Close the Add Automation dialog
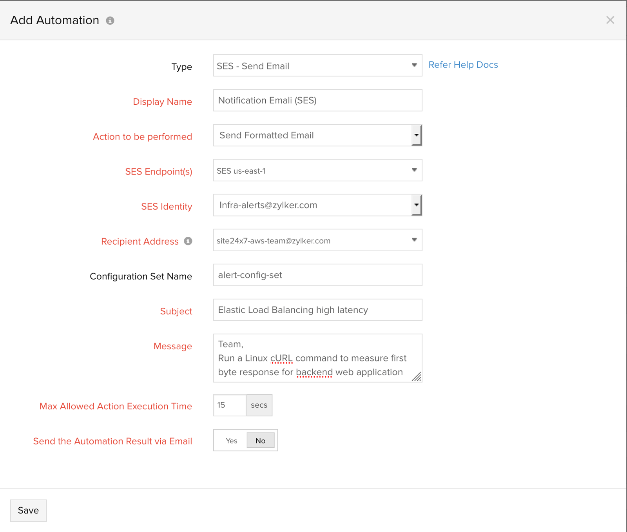Image resolution: width=627 pixels, height=532 pixels. pos(610,20)
